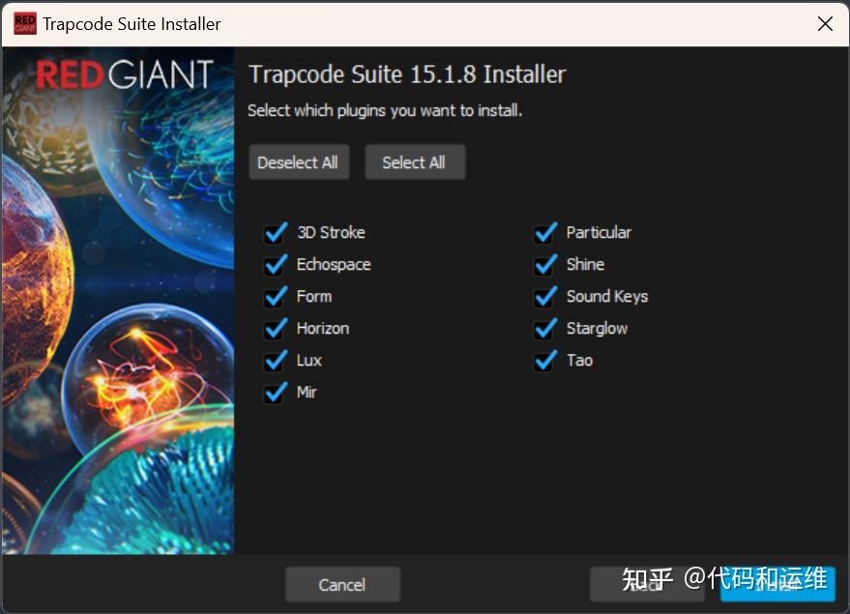Image resolution: width=850 pixels, height=614 pixels.
Task: Uncheck the 3D Stroke plugin
Action: [276, 232]
